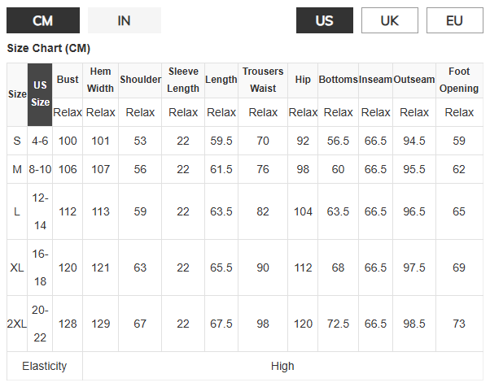
Task: Select the 2XL size row label
Action: [17, 324]
